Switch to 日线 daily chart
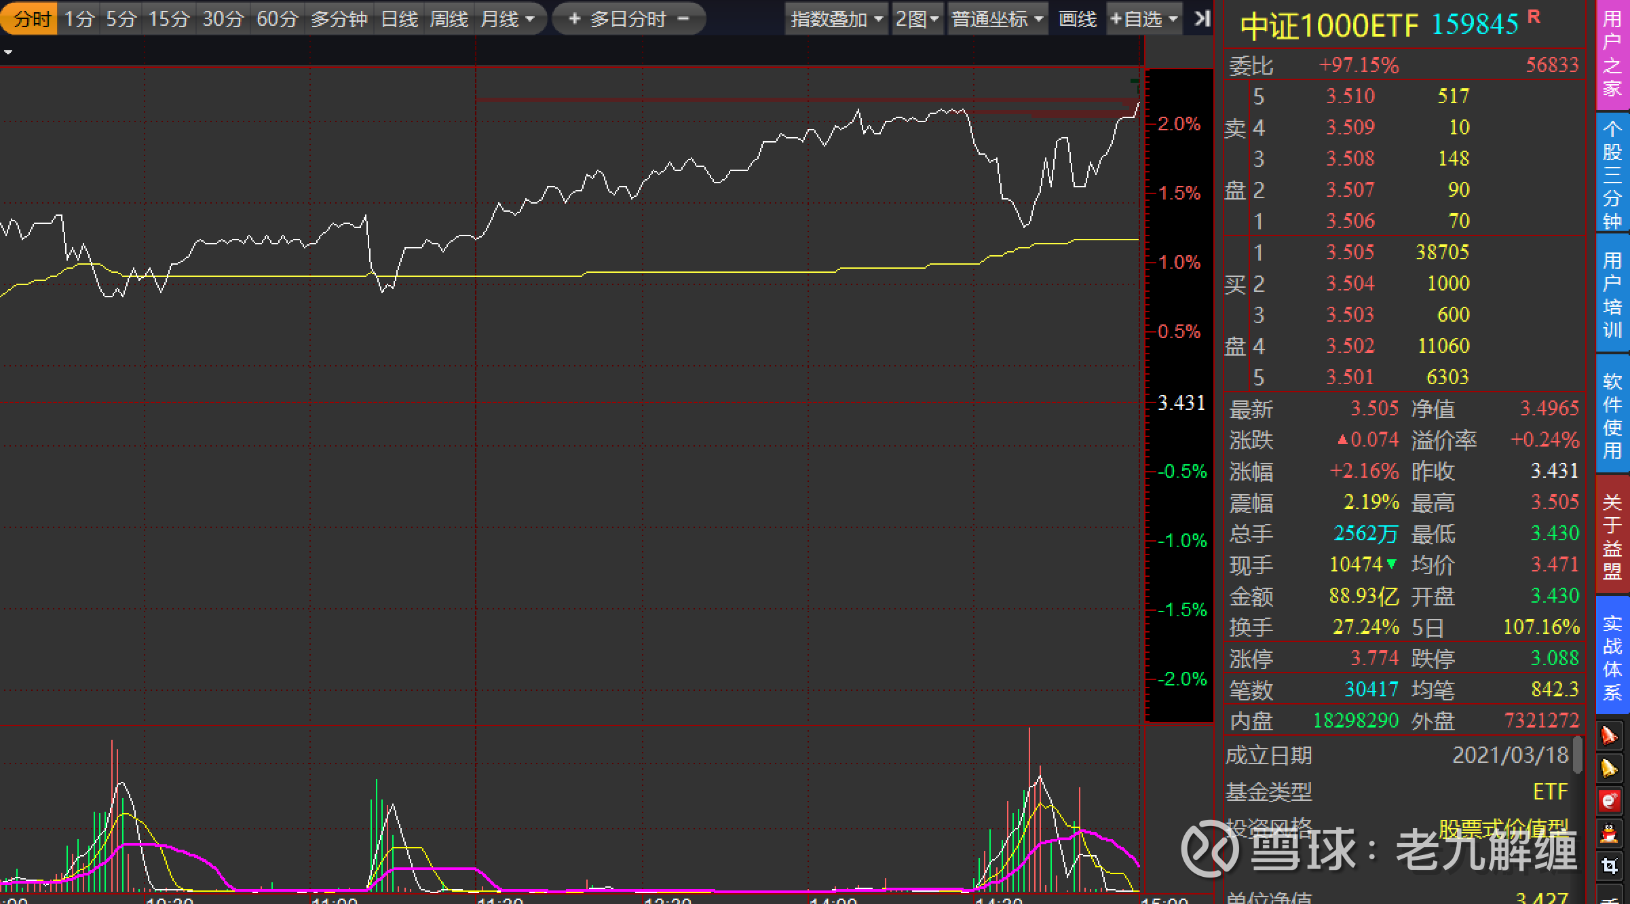The height and width of the screenshot is (904, 1630). pos(399,19)
